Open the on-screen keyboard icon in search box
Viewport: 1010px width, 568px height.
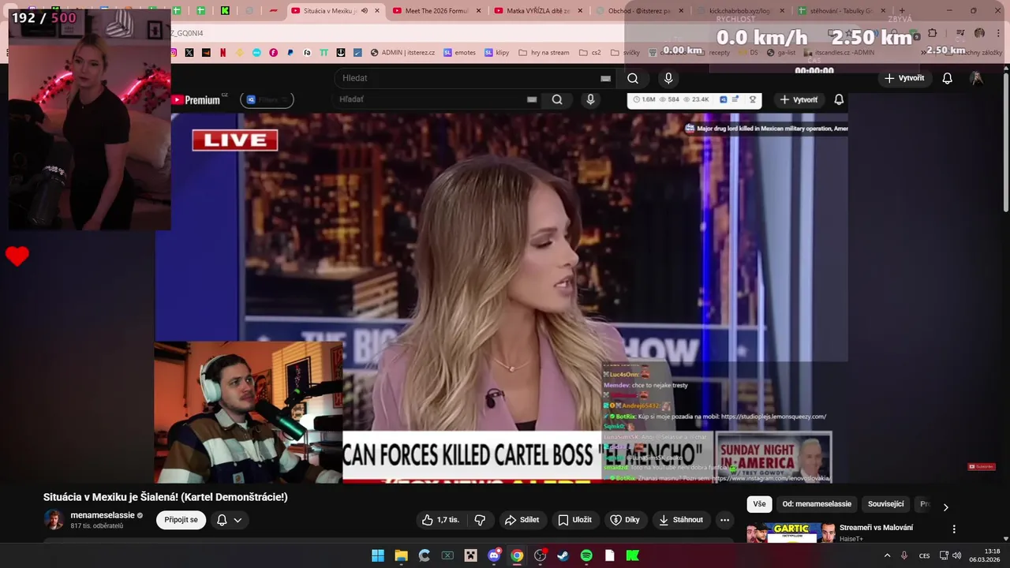(605, 78)
